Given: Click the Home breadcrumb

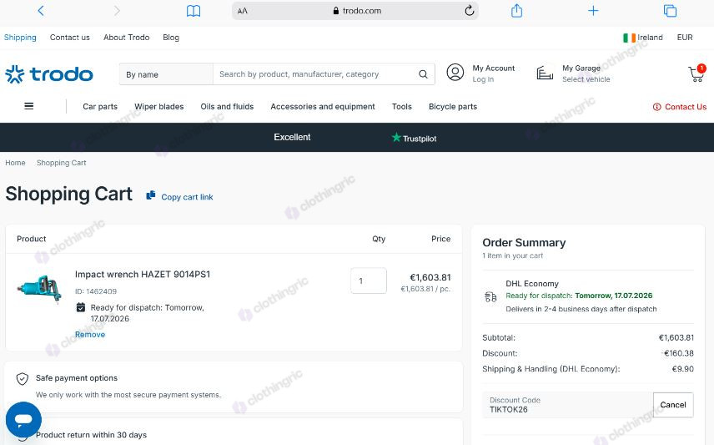Looking at the screenshot, I should (15, 163).
